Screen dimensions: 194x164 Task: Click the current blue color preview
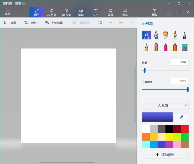tap(157, 117)
